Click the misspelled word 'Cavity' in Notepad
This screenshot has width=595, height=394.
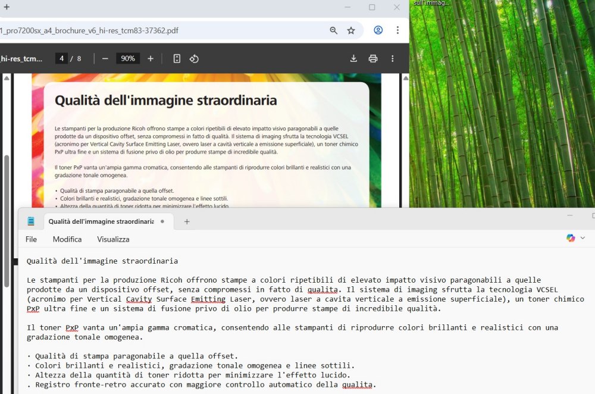[x=139, y=299]
